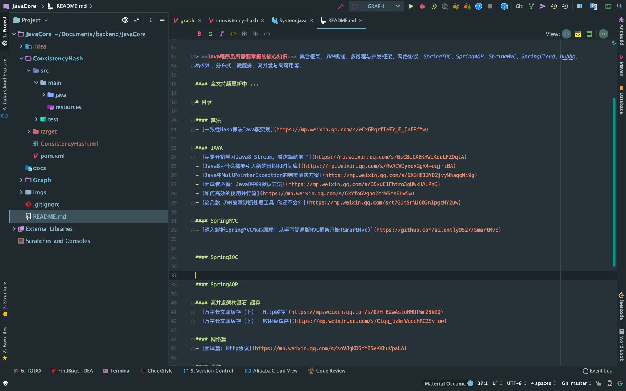Run the GRAPH configuration with green play button
This screenshot has height=391, width=626.
410,6
